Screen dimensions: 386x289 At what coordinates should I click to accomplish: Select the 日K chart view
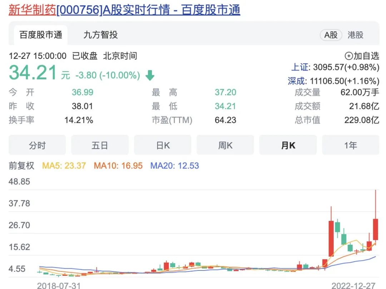[x=163, y=145]
